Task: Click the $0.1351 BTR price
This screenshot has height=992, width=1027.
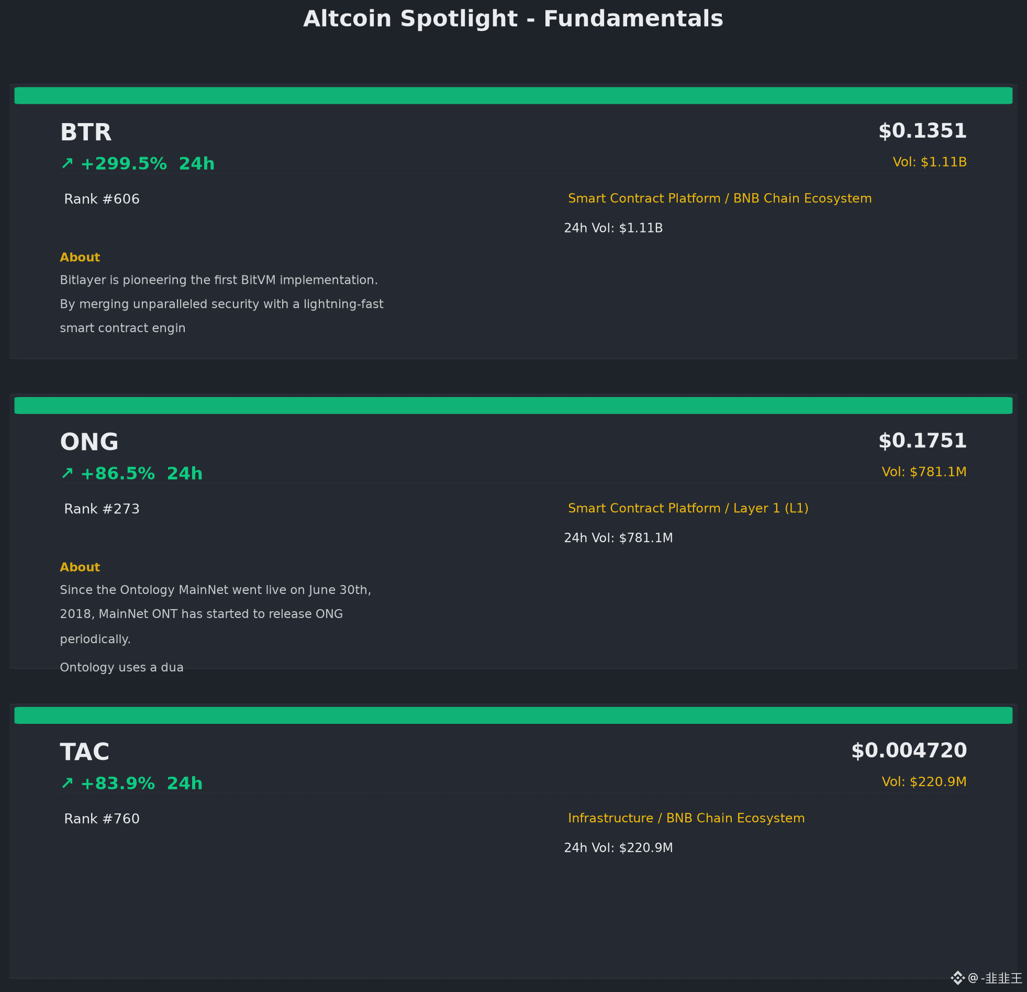Action: [x=923, y=131]
